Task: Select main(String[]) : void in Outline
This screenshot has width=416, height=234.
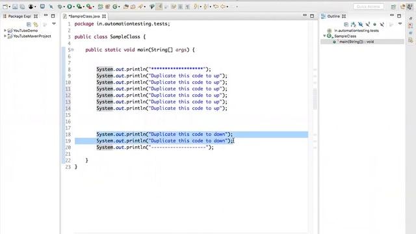Action: pyautogui.click(x=357, y=42)
